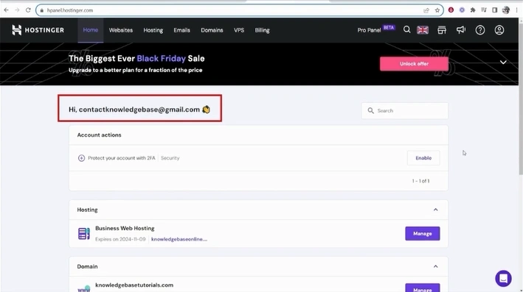Viewport: 523px width, 292px height.
Task: Manage the Business Web Hosting plan
Action: click(x=422, y=233)
